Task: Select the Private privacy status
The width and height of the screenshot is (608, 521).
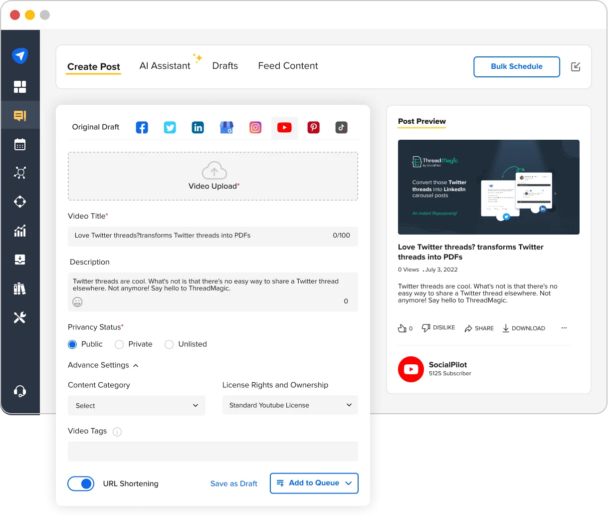Action: (x=119, y=344)
